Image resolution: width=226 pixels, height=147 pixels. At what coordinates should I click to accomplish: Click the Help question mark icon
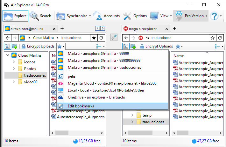click(x=214, y=16)
